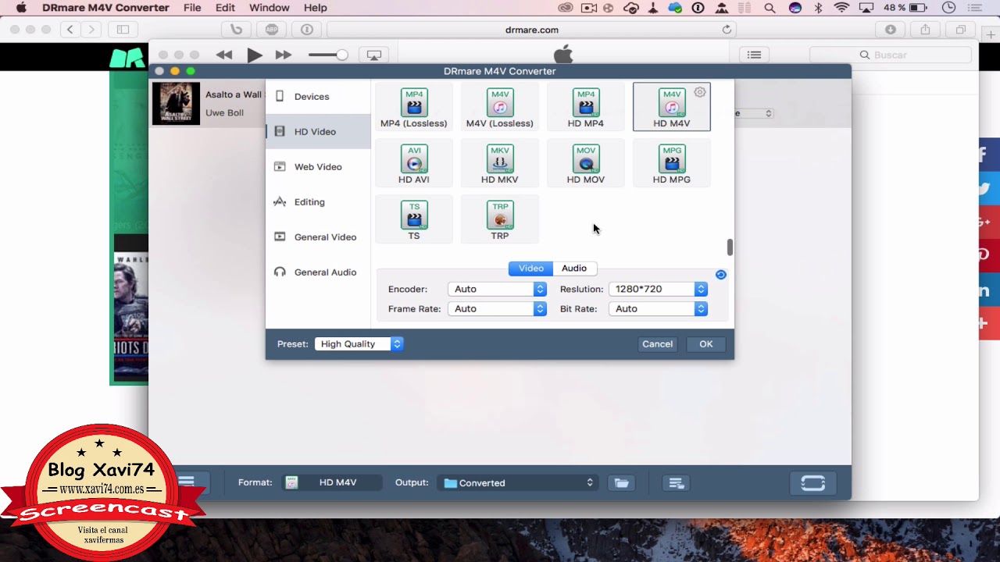The image size is (1000, 562).
Task: Click the AirPlay icon in iTunes
Action: pos(374,55)
